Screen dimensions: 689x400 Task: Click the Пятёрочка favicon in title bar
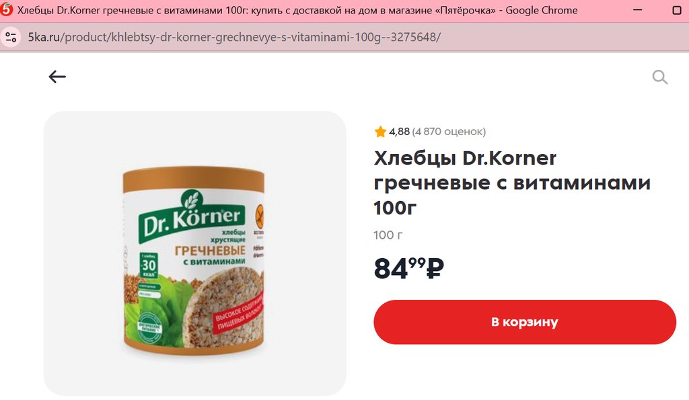click(x=7, y=9)
